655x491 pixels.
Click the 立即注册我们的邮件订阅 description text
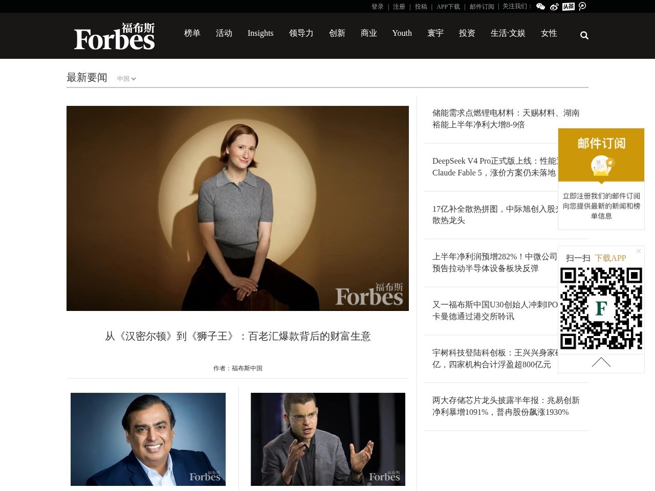pos(601,206)
